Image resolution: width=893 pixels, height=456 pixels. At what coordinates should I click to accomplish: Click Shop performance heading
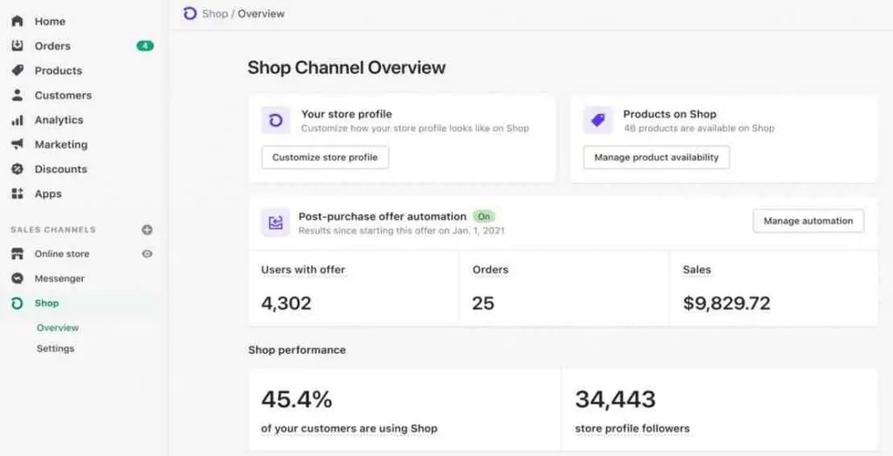(x=297, y=351)
